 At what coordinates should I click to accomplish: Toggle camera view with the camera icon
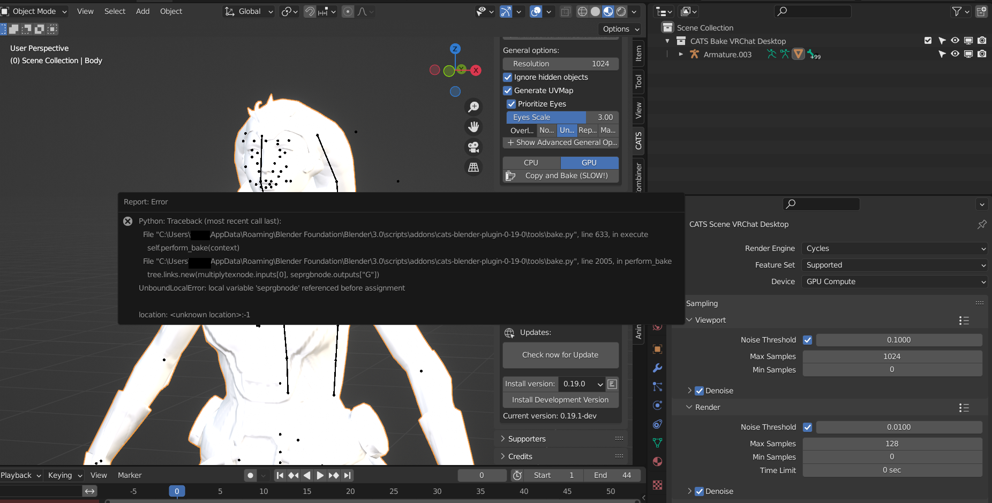(x=474, y=147)
